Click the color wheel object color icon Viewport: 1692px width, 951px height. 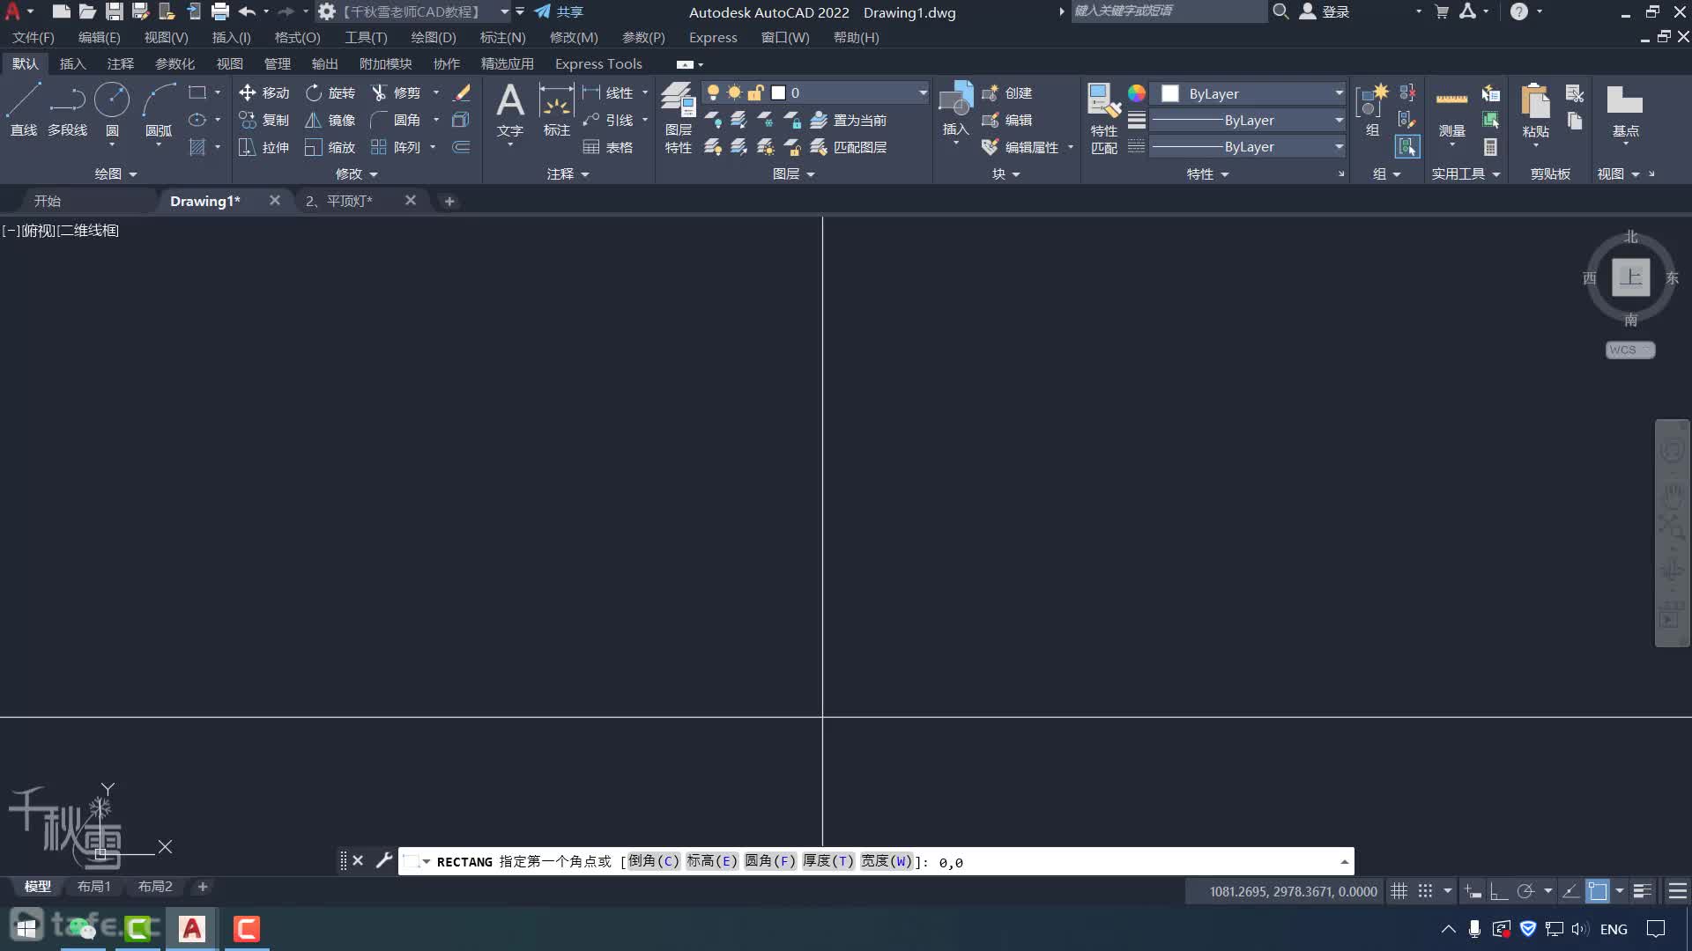[1137, 93]
